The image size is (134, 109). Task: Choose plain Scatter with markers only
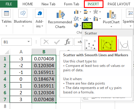(91, 44)
